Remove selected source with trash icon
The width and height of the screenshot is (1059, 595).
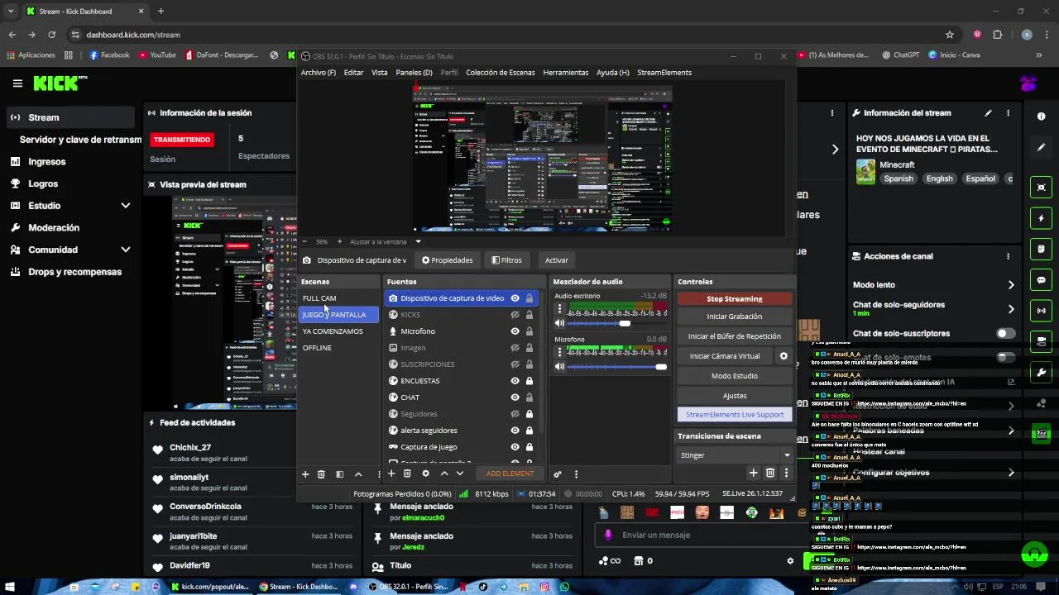(x=407, y=474)
